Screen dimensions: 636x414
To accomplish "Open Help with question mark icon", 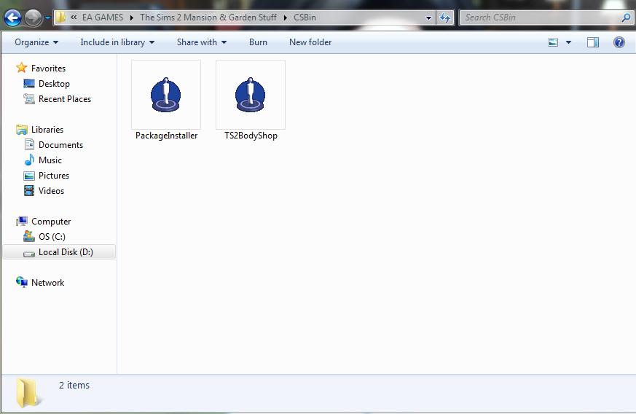I will pyautogui.click(x=619, y=42).
